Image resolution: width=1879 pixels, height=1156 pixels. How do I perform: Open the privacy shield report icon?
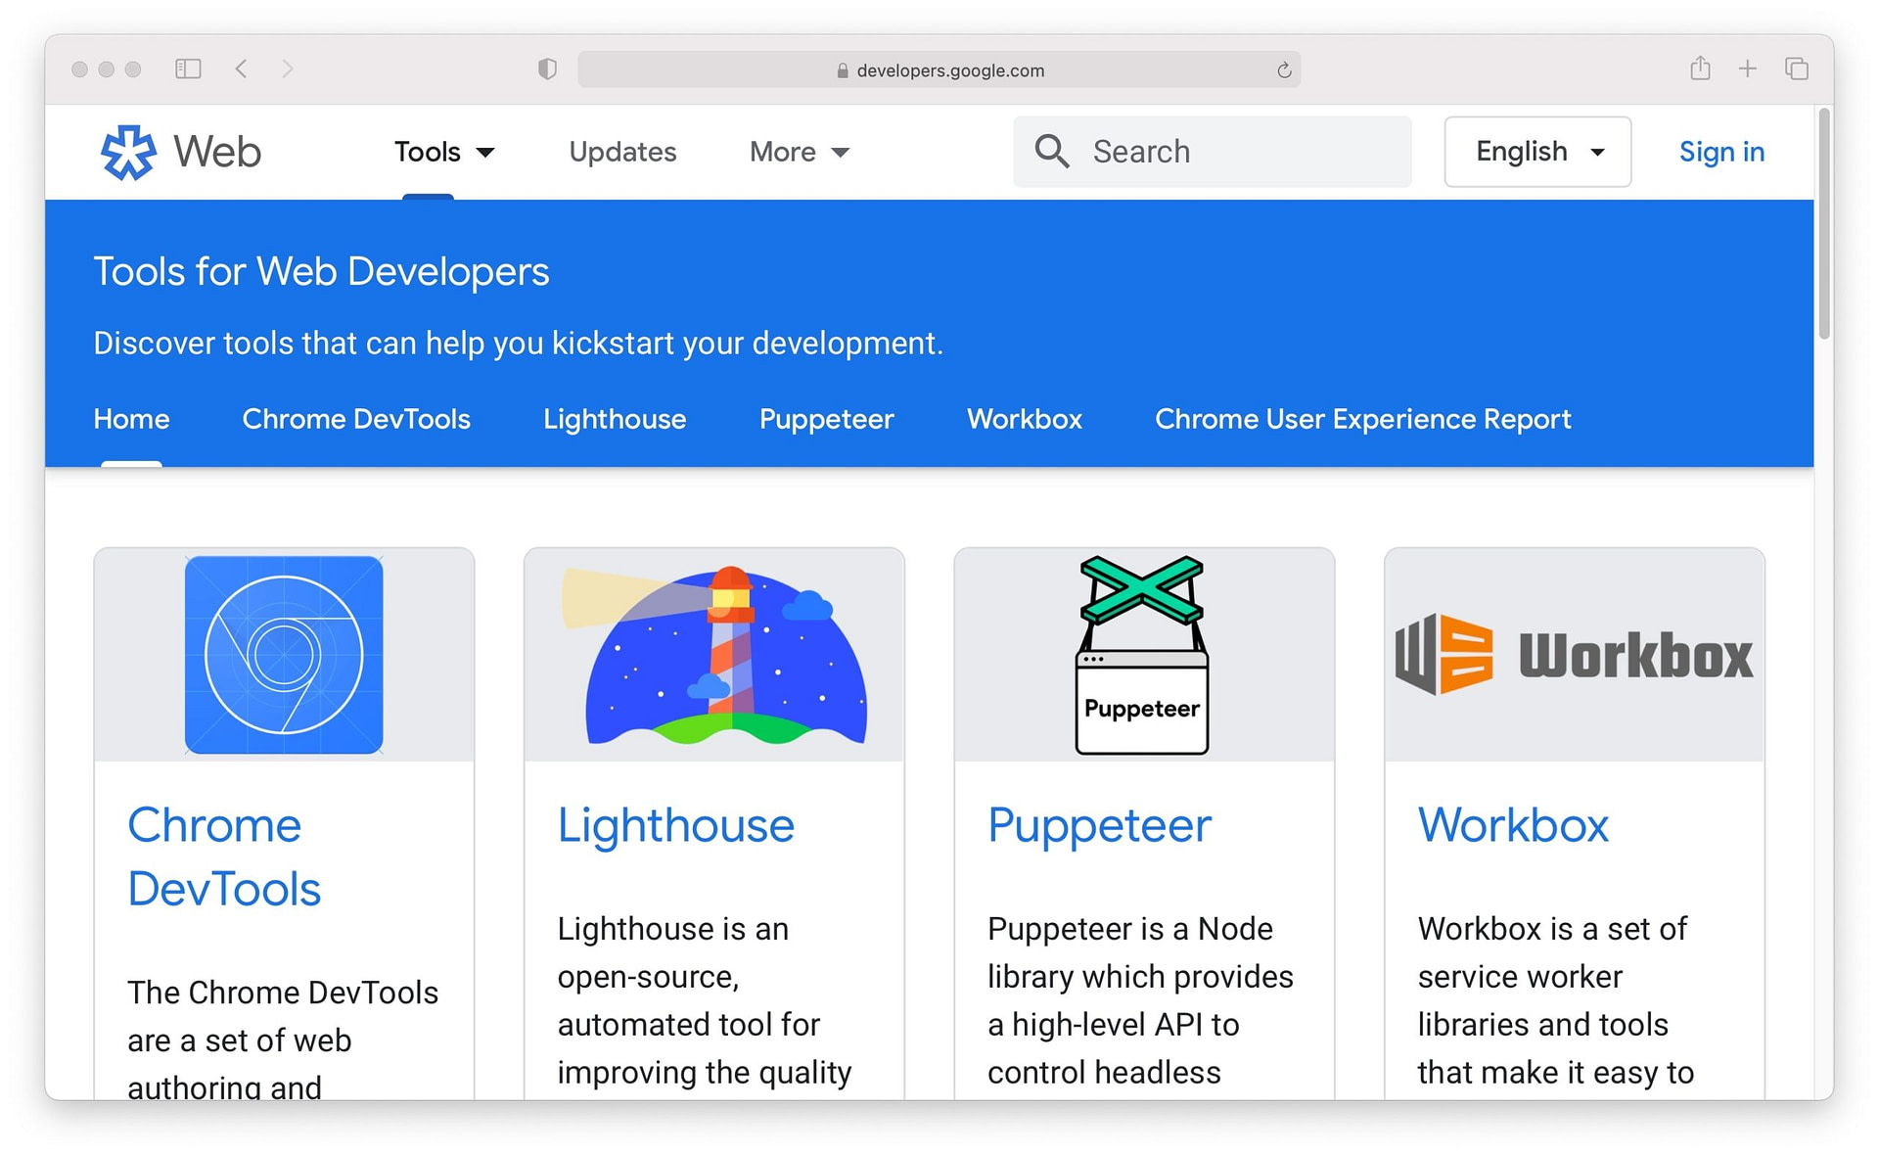pyautogui.click(x=547, y=69)
